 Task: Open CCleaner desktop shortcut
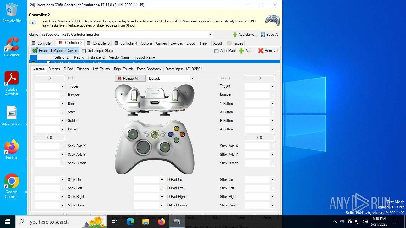pos(12,47)
